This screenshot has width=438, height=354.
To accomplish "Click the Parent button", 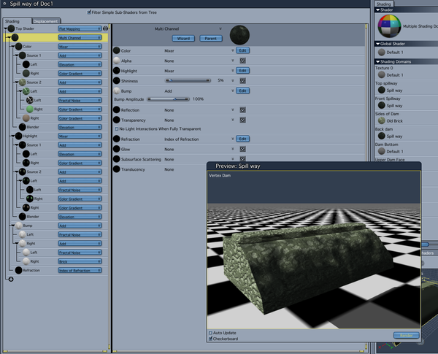I will point(211,38).
